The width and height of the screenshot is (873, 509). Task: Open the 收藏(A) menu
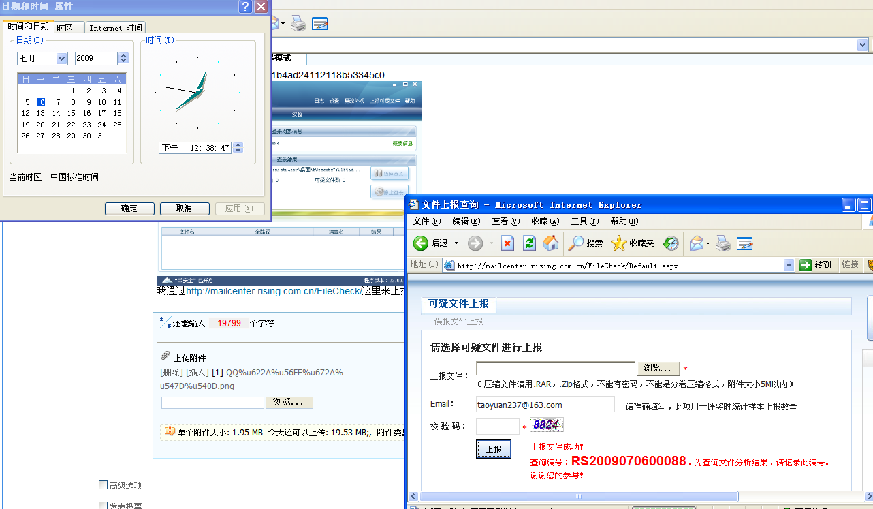545,221
